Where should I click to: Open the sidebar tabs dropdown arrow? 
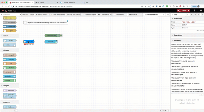[202, 15]
